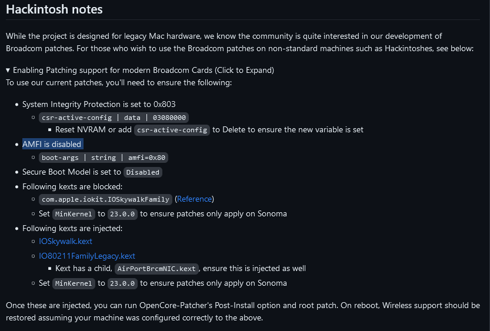Click the "Secure Boot Model is set to" text
The image size is (490, 331).
click(x=72, y=172)
